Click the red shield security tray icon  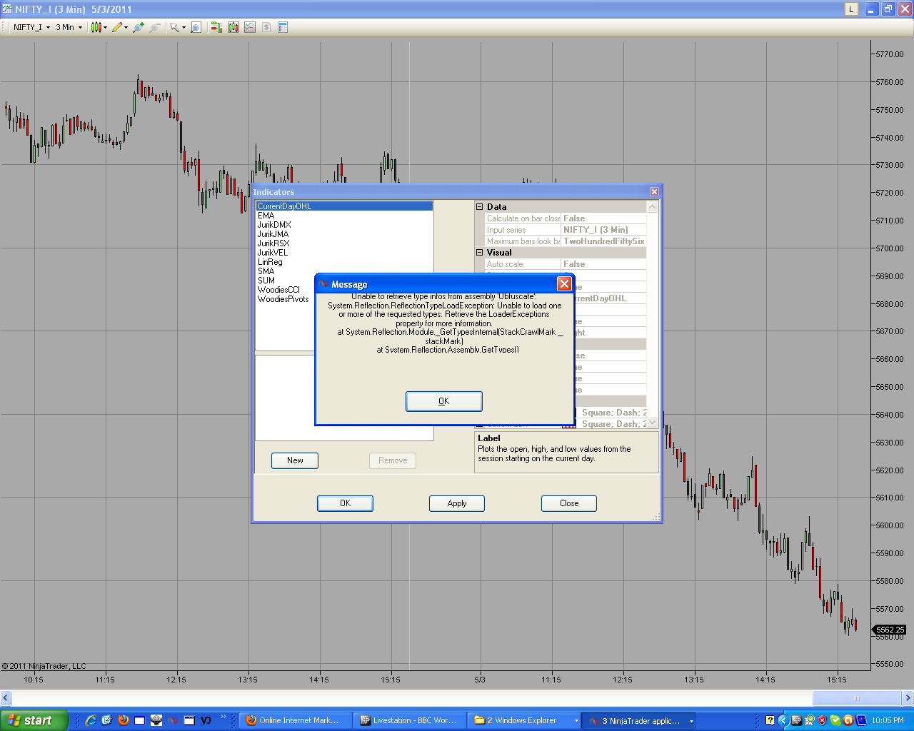click(822, 720)
